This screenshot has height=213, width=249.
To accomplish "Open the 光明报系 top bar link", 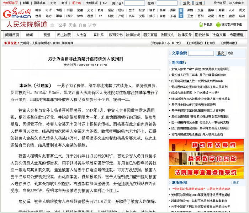I will tap(92, 3).
